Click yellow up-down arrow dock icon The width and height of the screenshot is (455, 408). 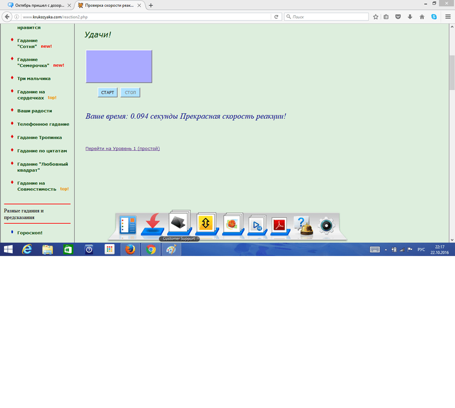(x=206, y=224)
